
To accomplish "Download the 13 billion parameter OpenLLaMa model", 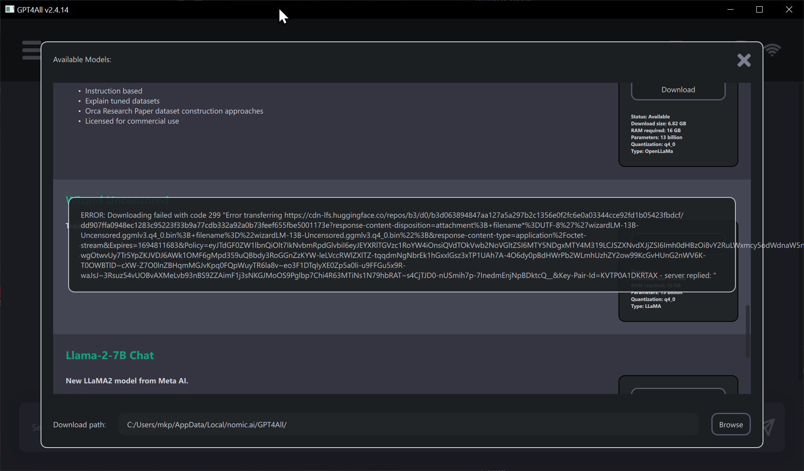I will coord(678,90).
